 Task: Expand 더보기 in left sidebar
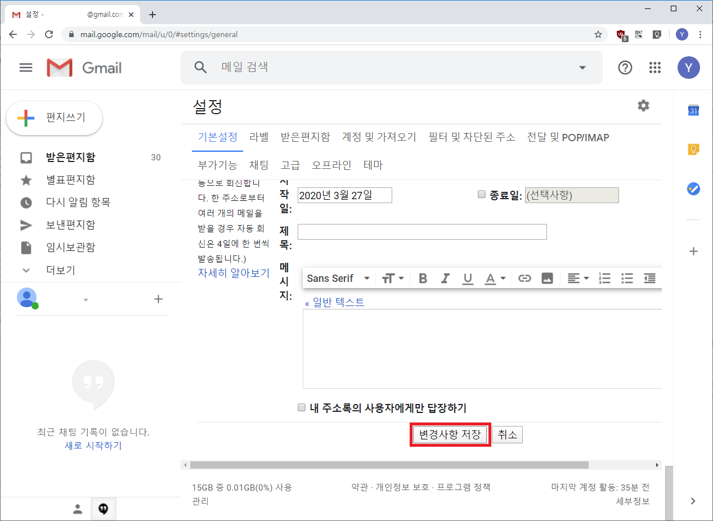60,270
